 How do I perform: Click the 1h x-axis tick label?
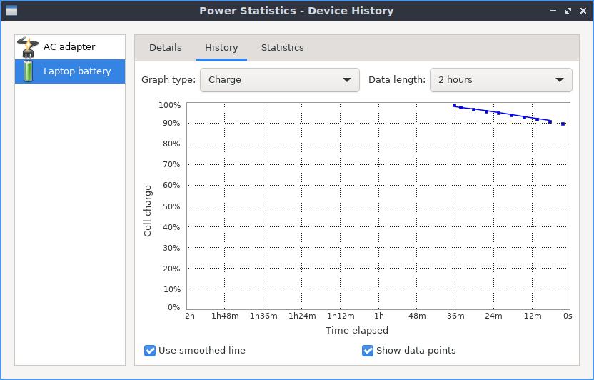pos(379,316)
